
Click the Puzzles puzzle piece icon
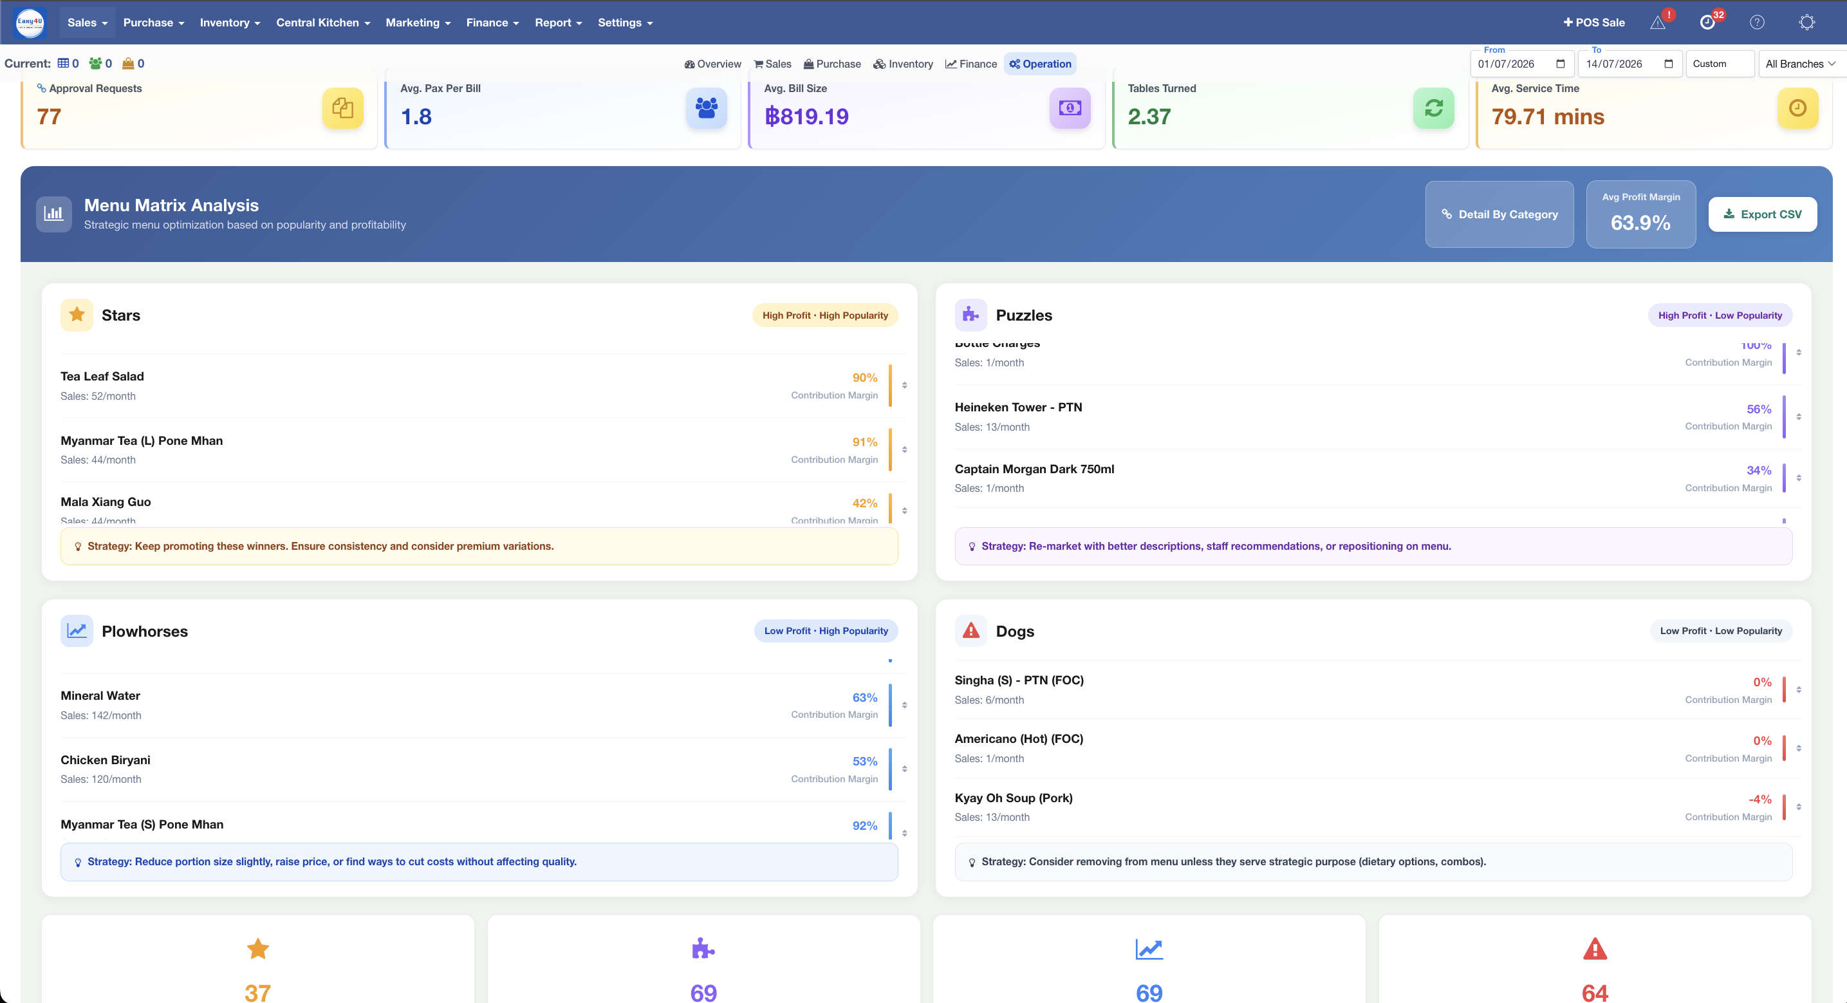coord(971,315)
